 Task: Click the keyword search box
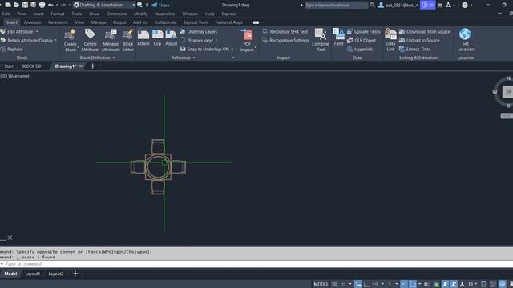pos(336,5)
